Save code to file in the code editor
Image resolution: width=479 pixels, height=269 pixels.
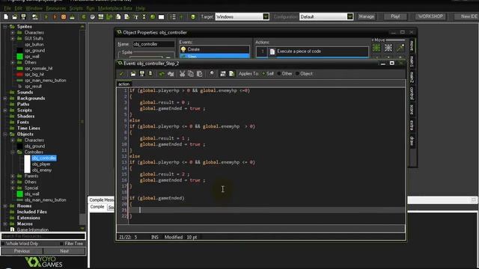point(141,73)
